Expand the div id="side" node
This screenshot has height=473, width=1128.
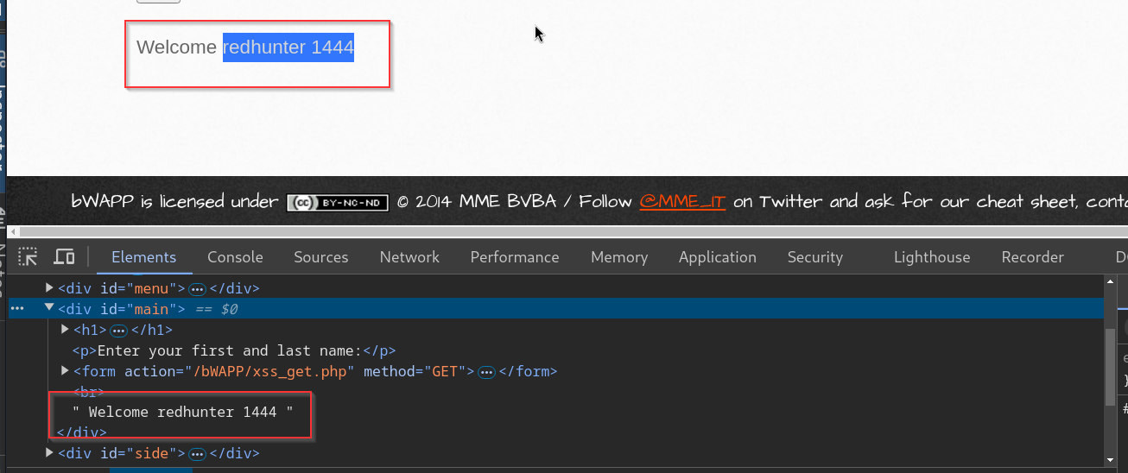(49, 453)
